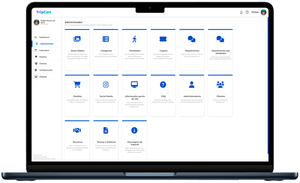Open Website from the sidebar menu
This screenshot has height=183, width=300.
43,77
